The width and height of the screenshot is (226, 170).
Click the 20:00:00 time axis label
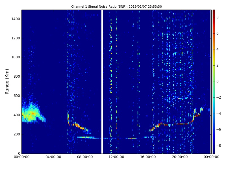coord(180,157)
